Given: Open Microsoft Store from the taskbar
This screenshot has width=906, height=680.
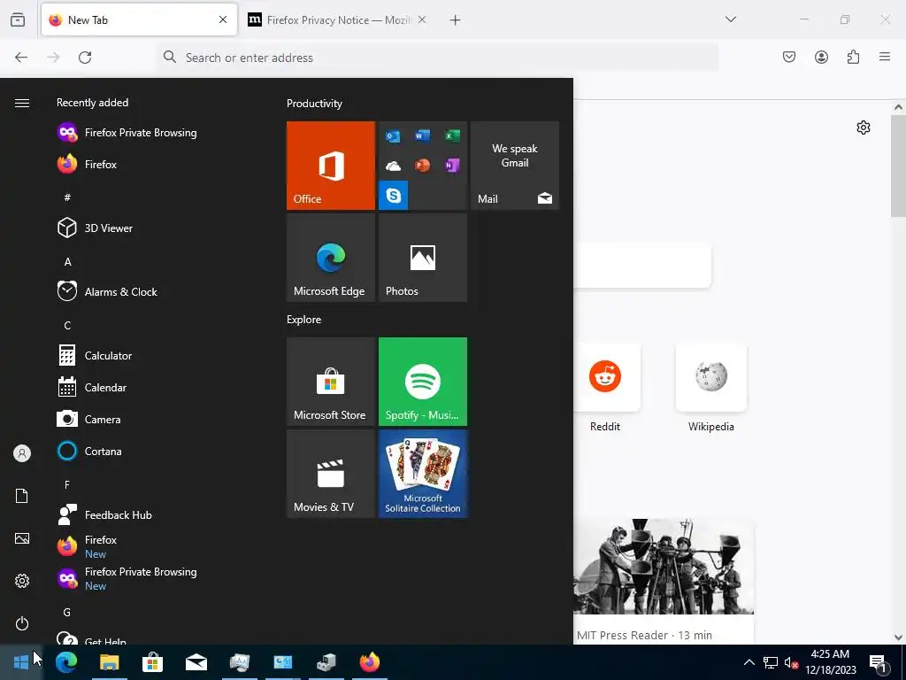Looking at the screenshot, I should coord(152,662).
